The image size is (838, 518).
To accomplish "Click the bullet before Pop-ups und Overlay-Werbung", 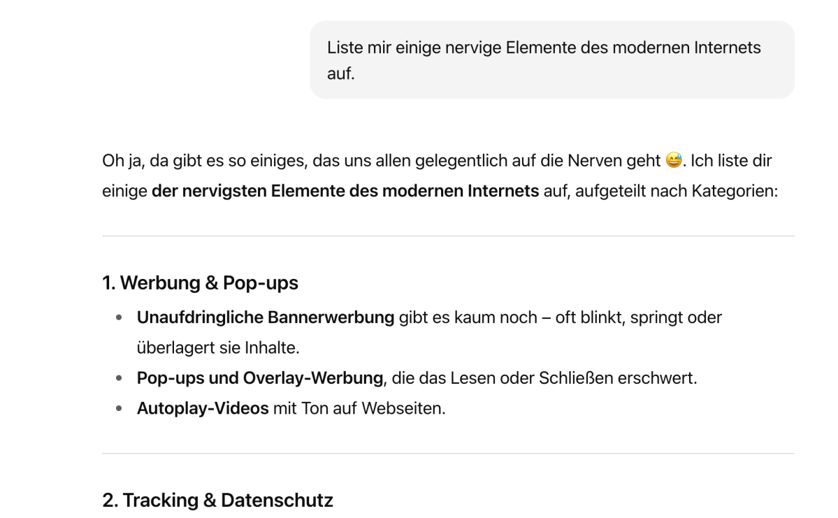I will point(119,378).
